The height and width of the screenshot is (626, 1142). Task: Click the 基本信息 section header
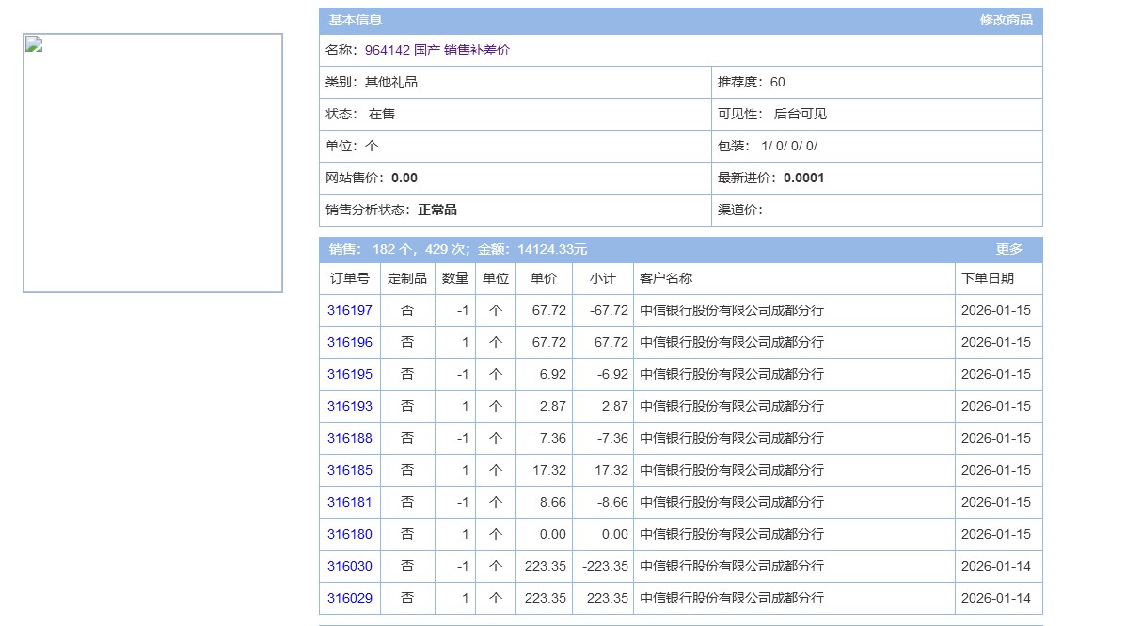[356, 21]
